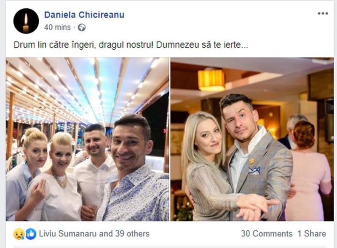This screenshot has width=337, height=248.
Task: Click the 40 mins timestamp
Action: pos(58,28)
